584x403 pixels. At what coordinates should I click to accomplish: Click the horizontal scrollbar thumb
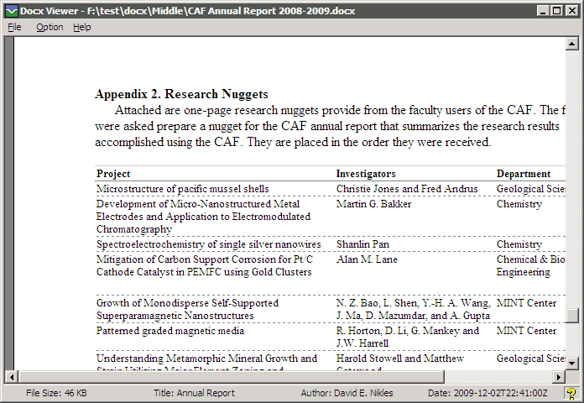[232, 377]
